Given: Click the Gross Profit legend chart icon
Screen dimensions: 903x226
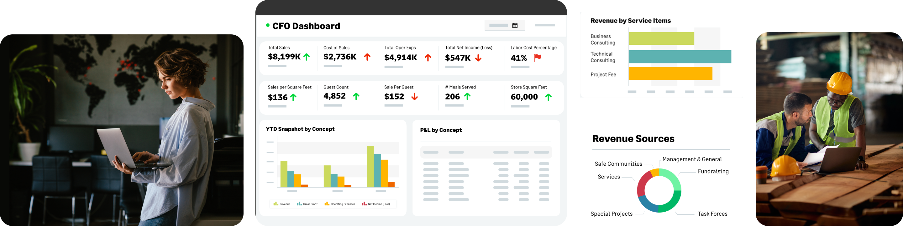Looking at the screenshot, I should point(299,203).
